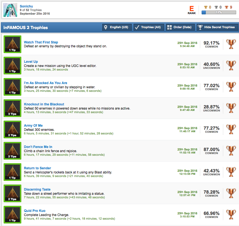Viewport: 239px width, 226px height.
Task: Click the gold trophy count icon
Action: [206, 7]
